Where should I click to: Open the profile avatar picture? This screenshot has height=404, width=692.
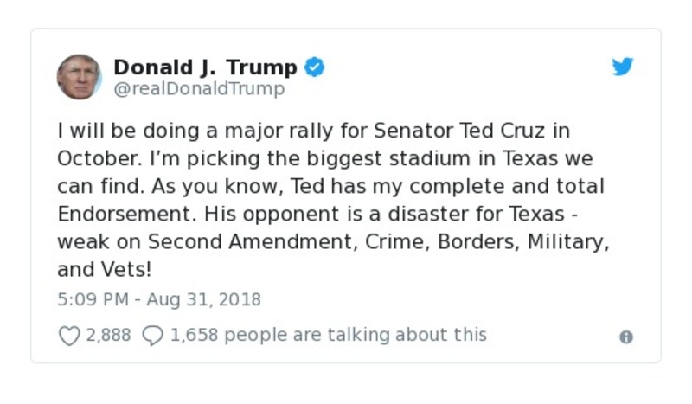coord(80,77)
